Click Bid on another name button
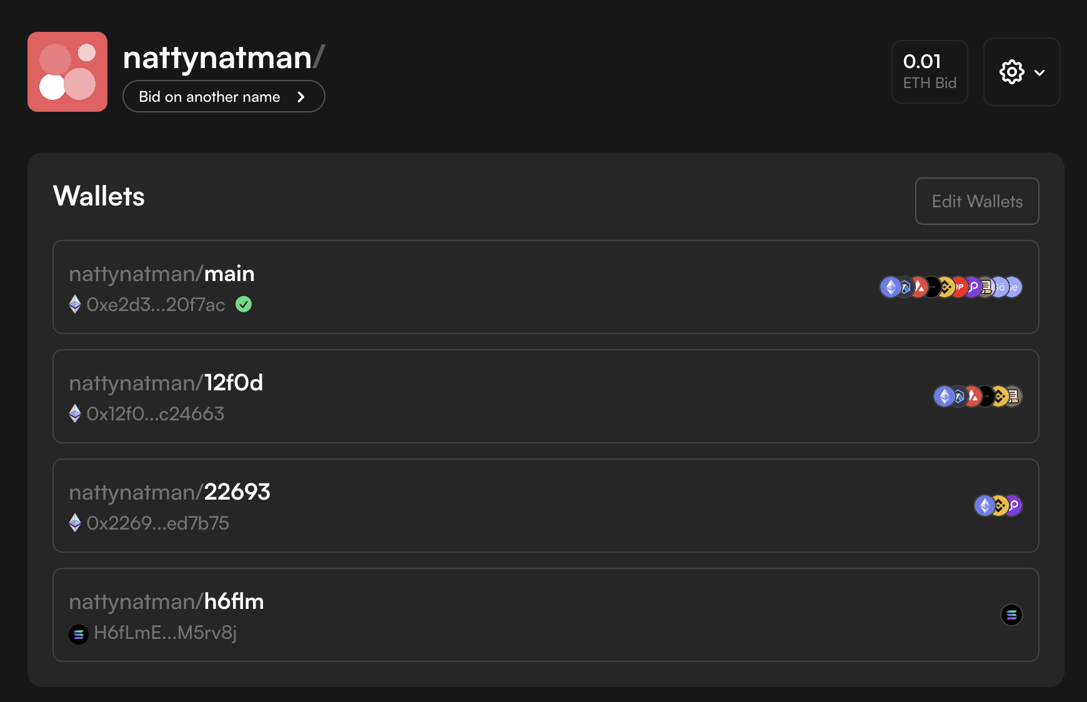This screenshot has width=1087, height=702. tap(210, 97)
